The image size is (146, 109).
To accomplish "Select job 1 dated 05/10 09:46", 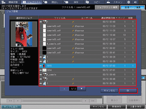I will click(x=88, y=79).
